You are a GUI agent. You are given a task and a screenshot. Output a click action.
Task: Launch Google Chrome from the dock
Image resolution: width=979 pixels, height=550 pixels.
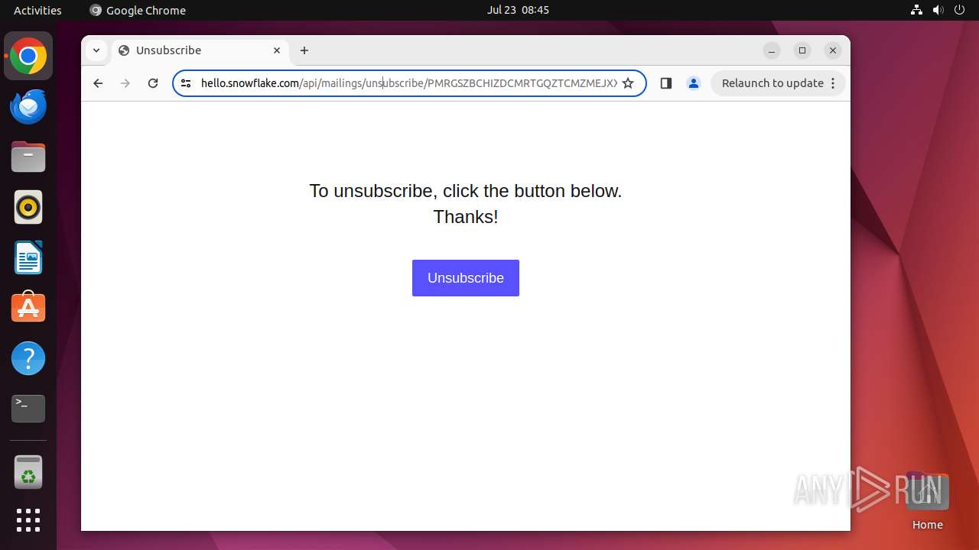(x=28, y=57)
